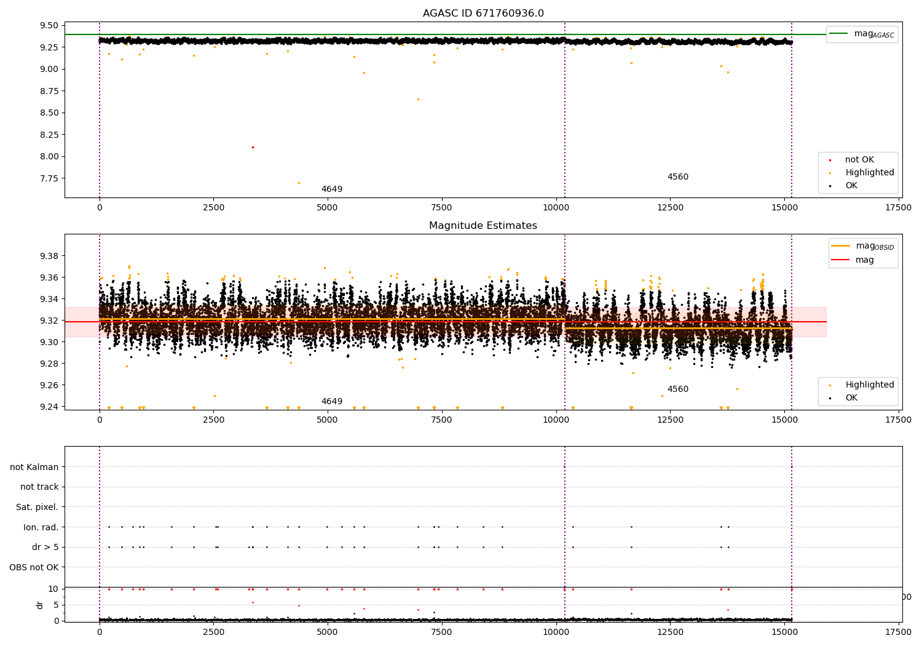The image size is (922, 646).
Task: Click the 8.00 y-axis tick label
Action: pyautogui.click(x=49, y=157)
